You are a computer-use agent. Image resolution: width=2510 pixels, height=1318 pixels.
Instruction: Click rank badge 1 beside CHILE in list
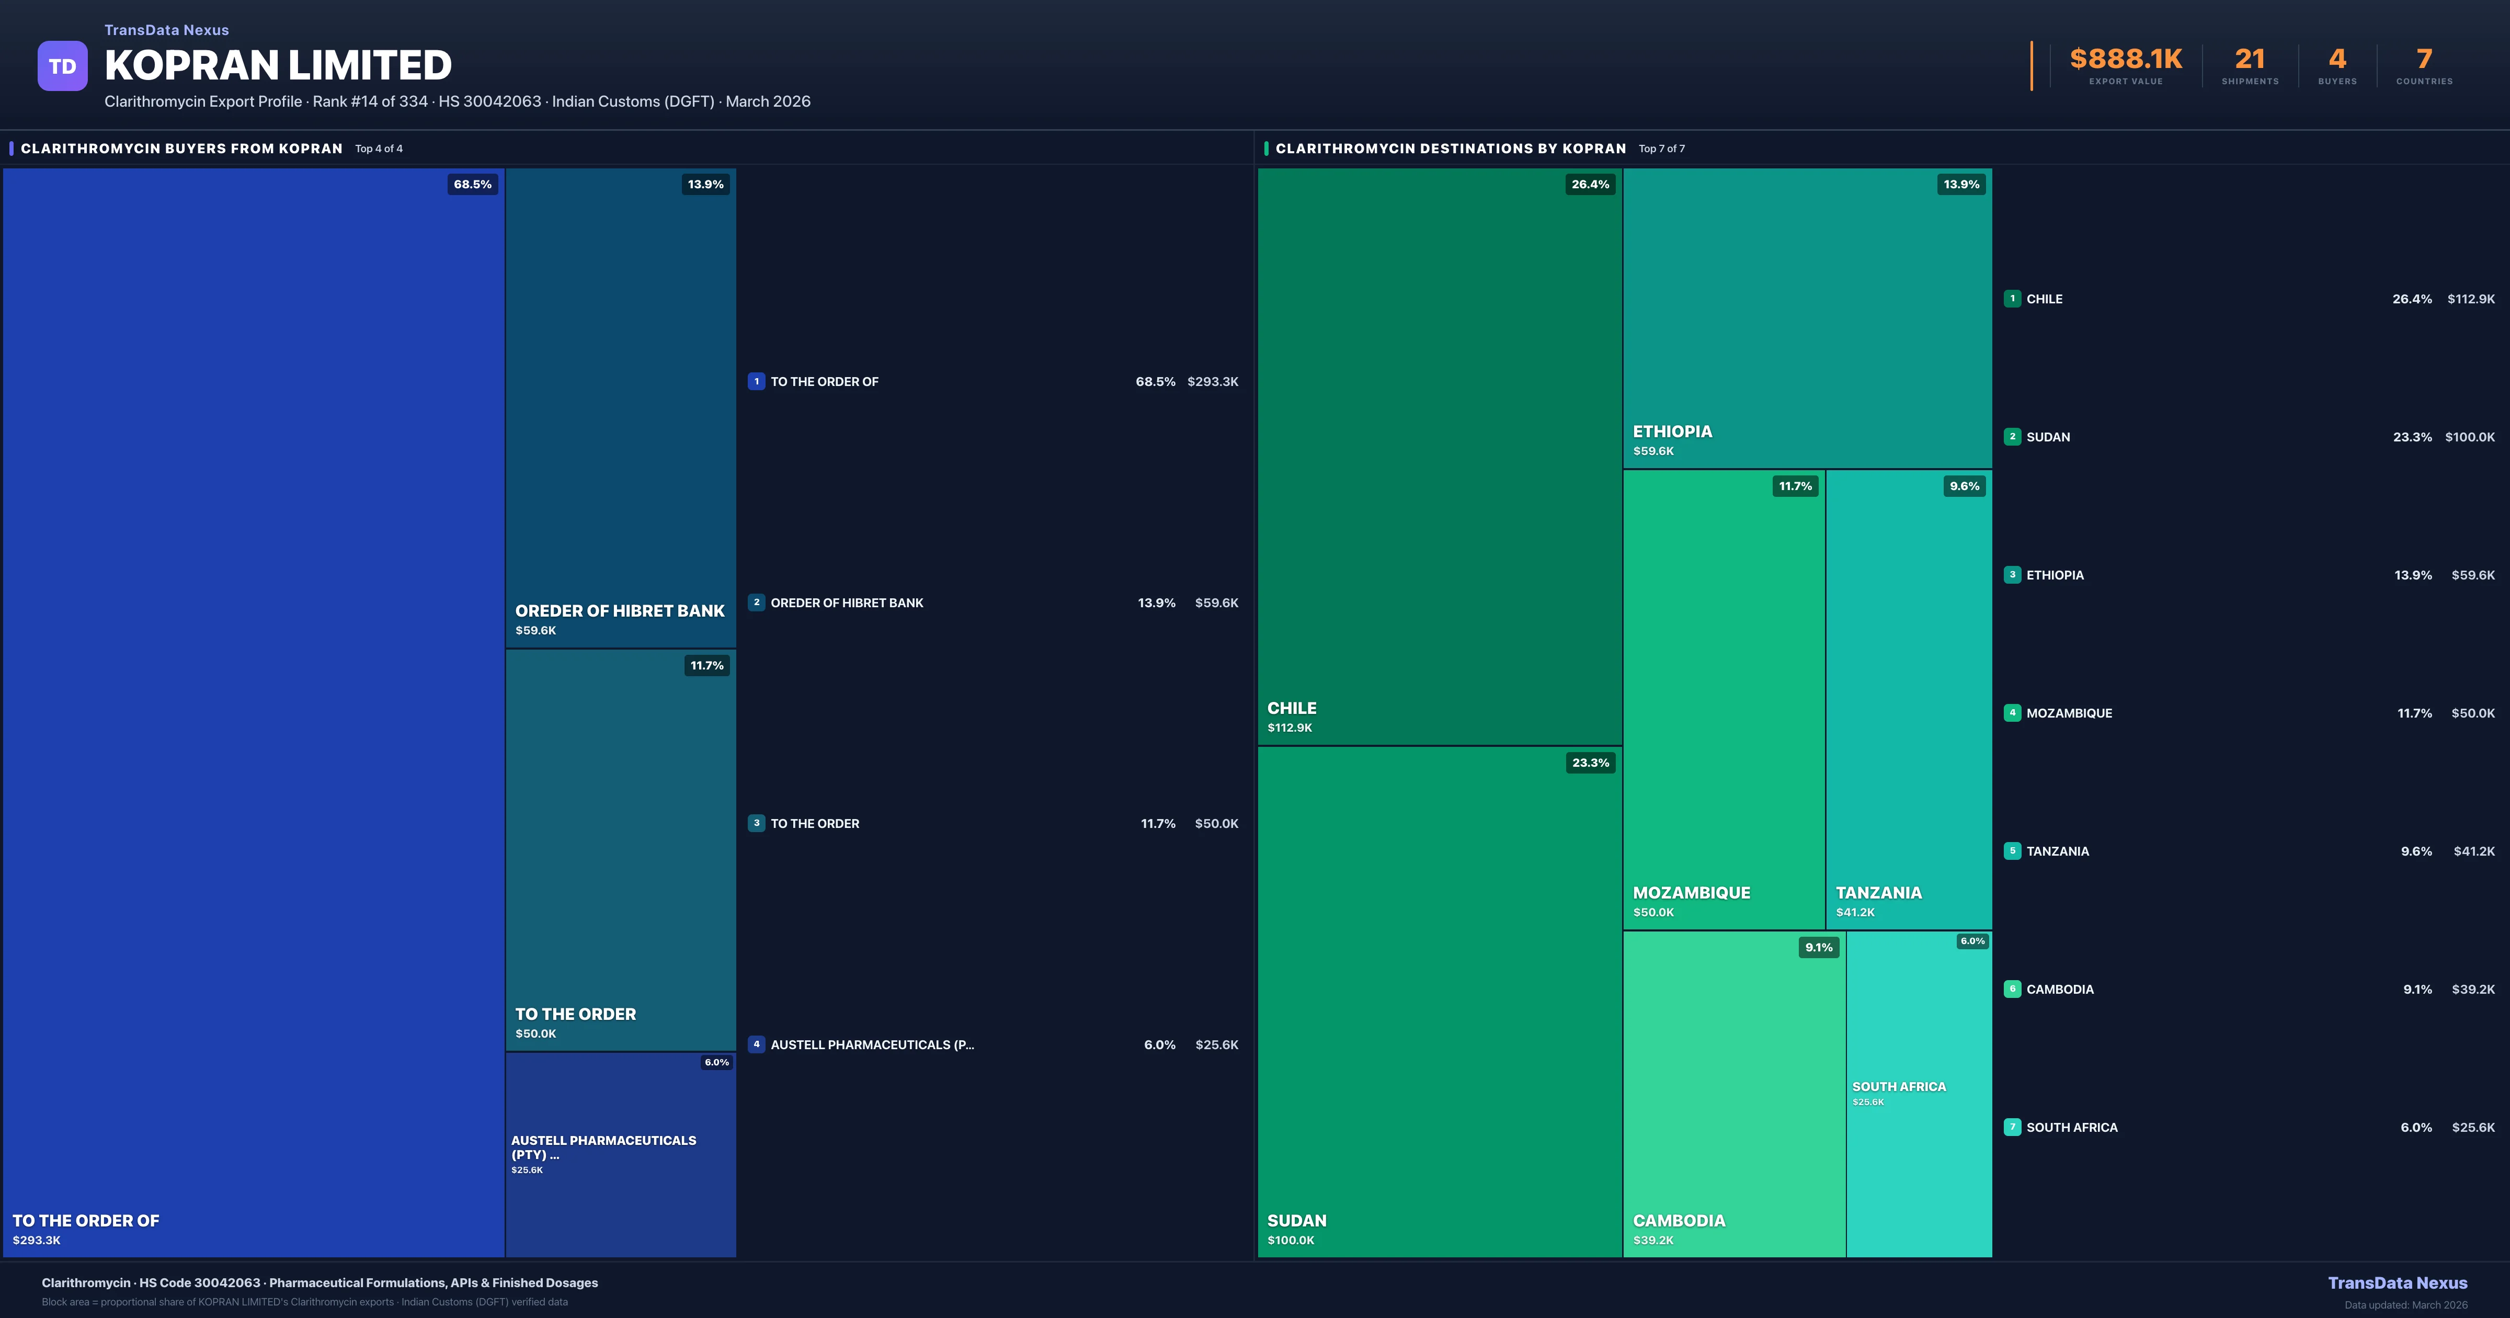tap(2012, 298)
